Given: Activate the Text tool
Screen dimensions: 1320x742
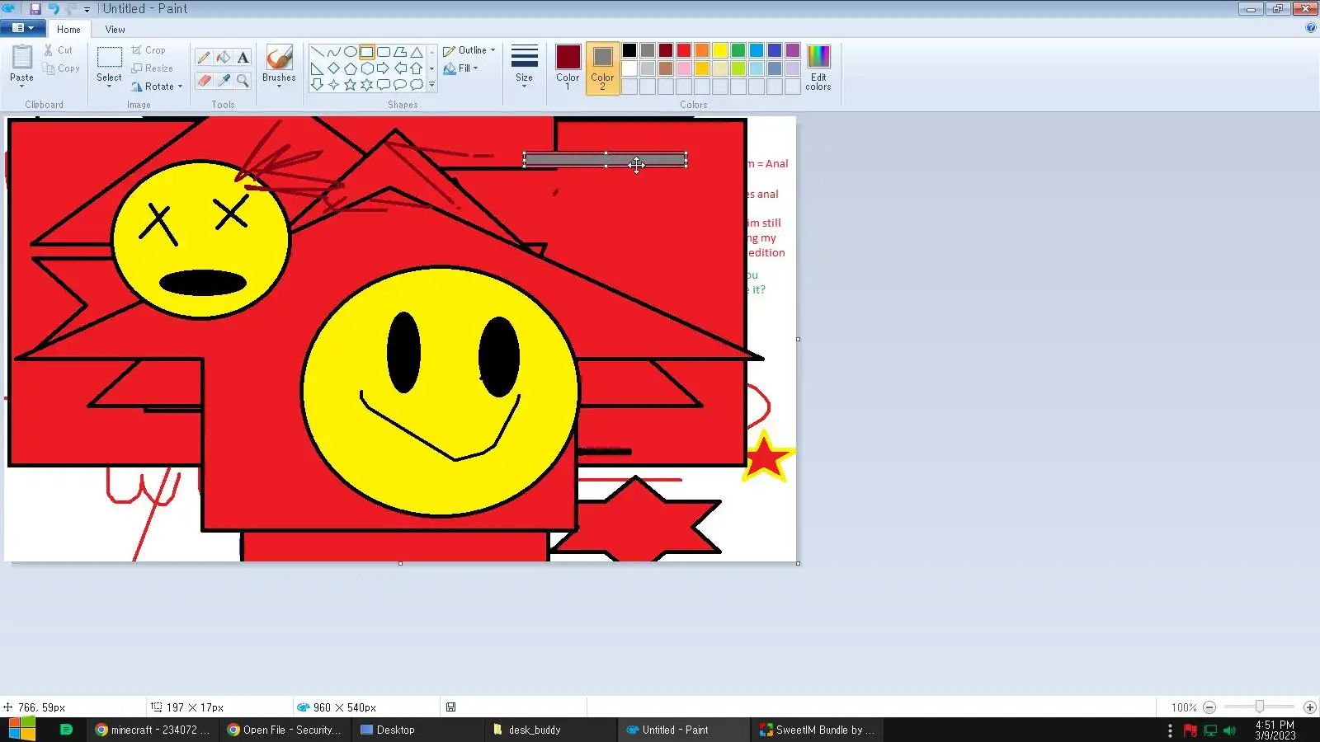Looking at the screenshot, I should click(243, 57).
